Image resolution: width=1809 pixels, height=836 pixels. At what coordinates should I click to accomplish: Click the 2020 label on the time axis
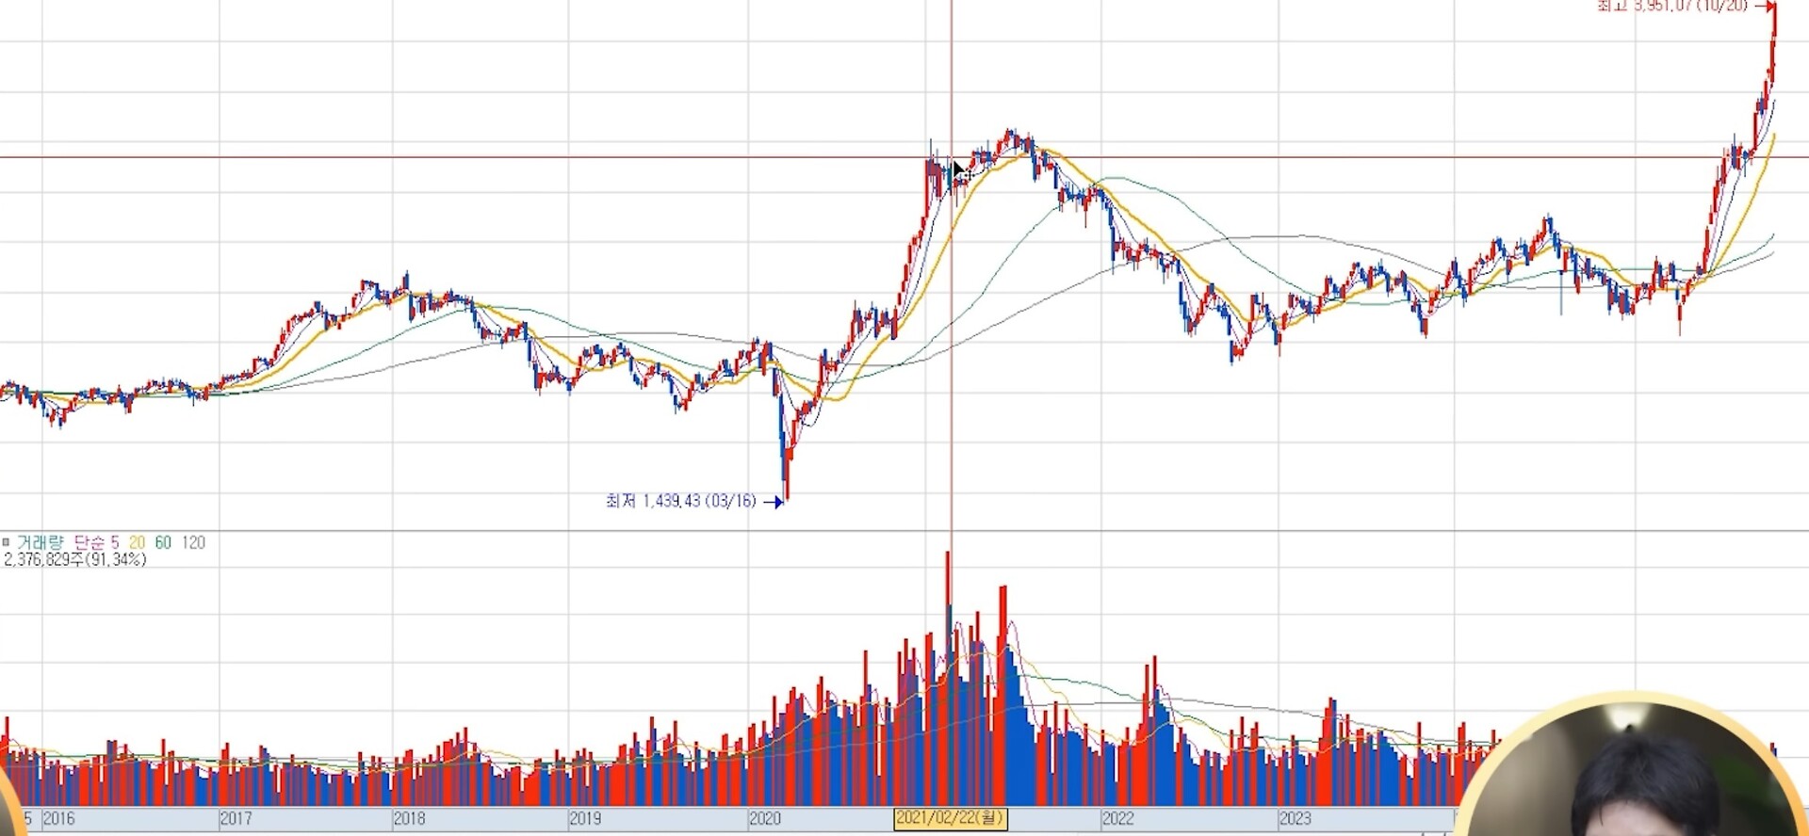point(765,818)
